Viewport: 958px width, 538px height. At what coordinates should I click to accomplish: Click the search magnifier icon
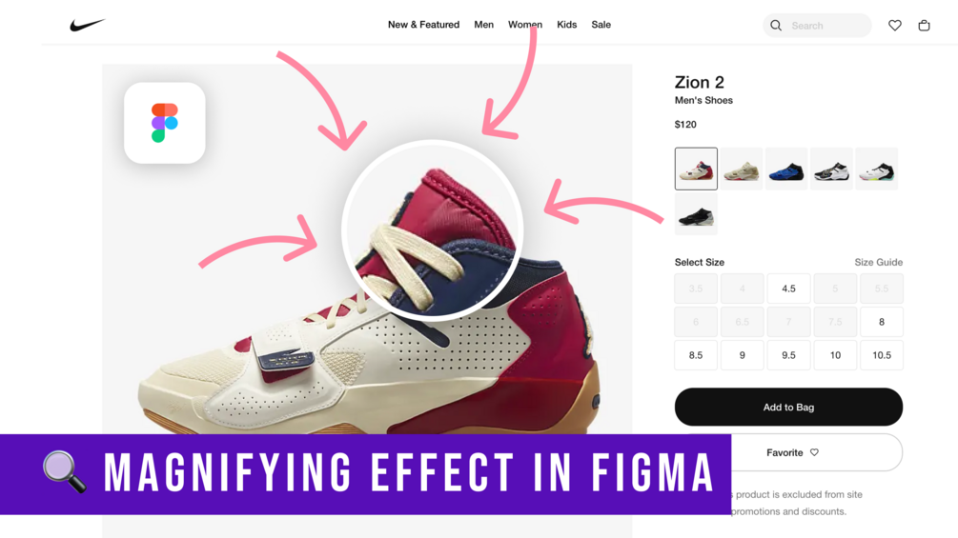tap(776, 26)
